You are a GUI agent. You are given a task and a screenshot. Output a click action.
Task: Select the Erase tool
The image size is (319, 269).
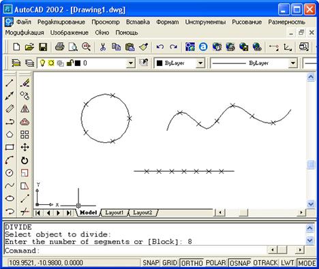[25, 82]
